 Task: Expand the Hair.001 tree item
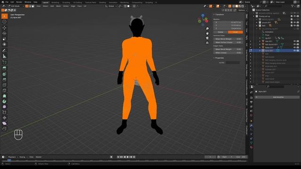coord(260,41)
